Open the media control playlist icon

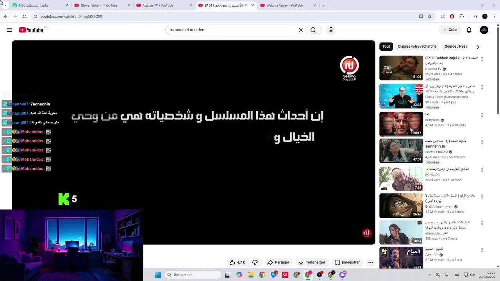(x=475, y=16)
